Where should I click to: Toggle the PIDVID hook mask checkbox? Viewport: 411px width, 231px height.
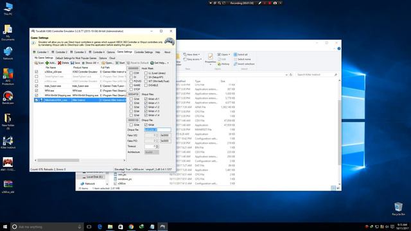(x=131, y=81)
